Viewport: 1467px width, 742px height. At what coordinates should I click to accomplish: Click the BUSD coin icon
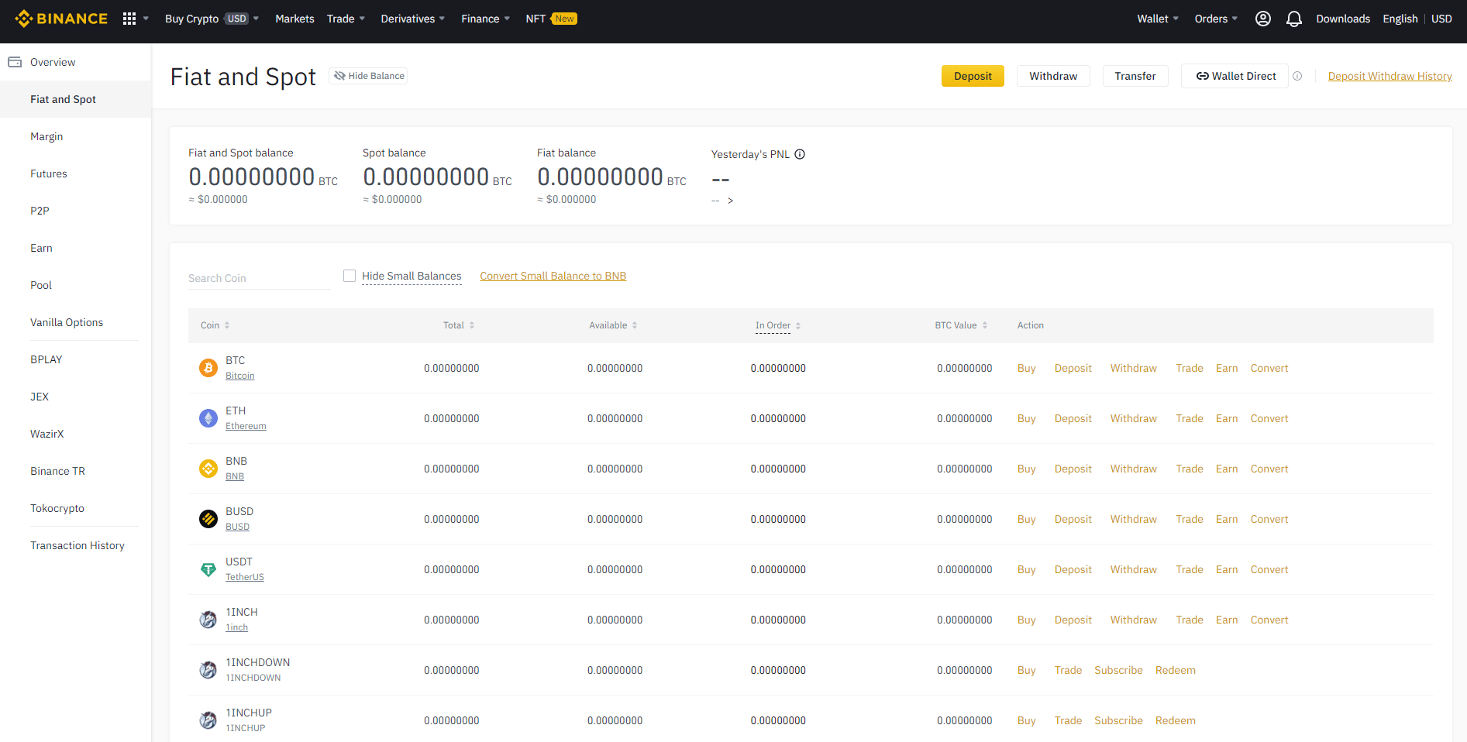[208, 519]
